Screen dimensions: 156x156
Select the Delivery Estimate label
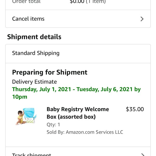coord(34,82)
